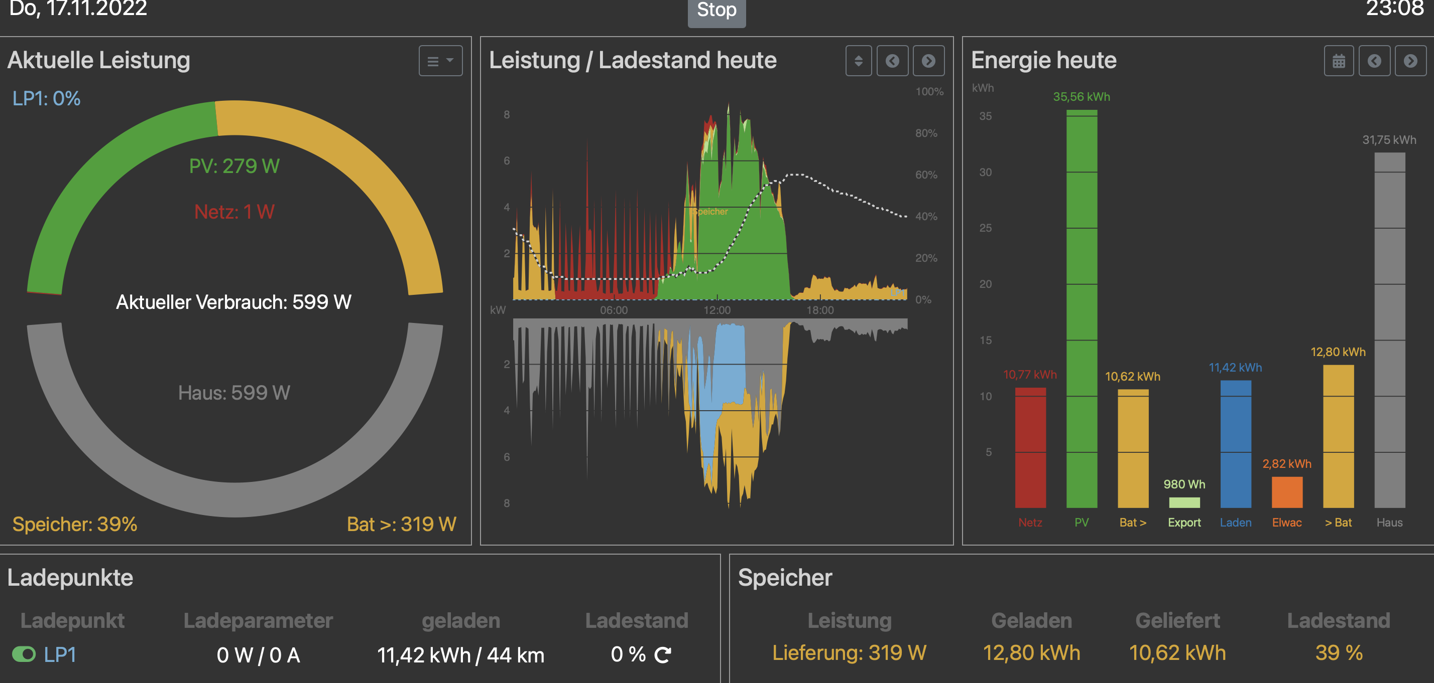This screenshot has width=1434, height=683.
Task: Click next arrow in Energie heute panel
Action: point(1410,61)
